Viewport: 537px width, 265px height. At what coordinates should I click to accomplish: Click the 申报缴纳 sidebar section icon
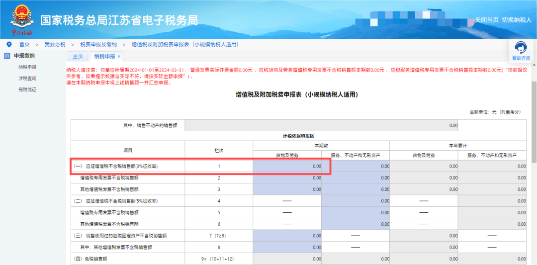pos(7,56)
